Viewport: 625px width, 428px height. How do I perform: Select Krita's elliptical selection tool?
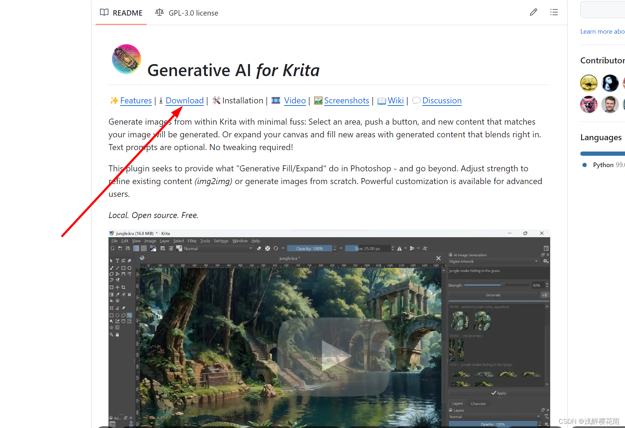click(117, 315)
